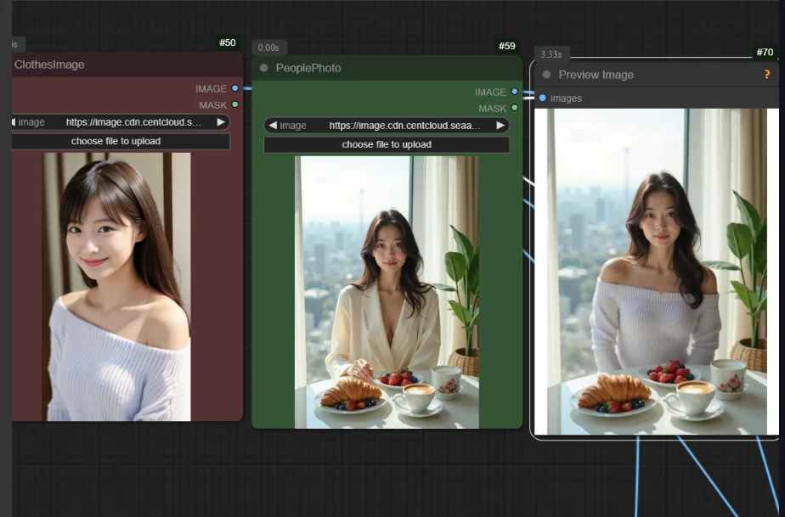Click the images input socket on Preview Image
This screenshot has height=517, width=785.
coord(543,98)
